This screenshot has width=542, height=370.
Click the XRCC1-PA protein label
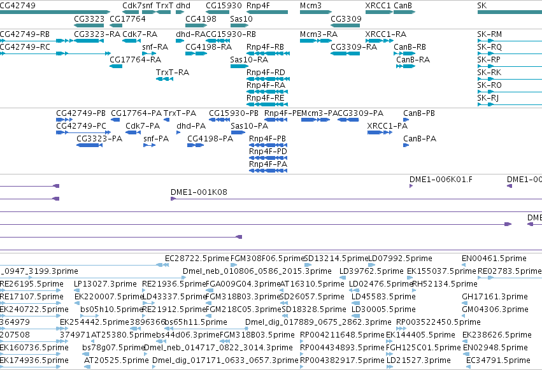pyautogui.click(x=387, y=126)
